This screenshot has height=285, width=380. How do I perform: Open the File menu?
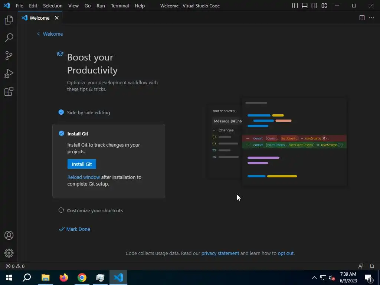tap(19, 6)
